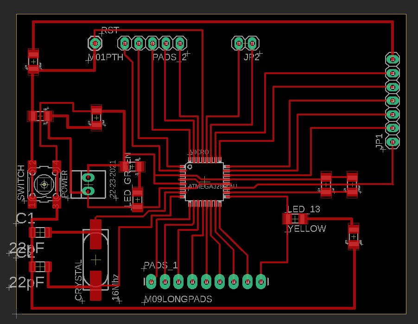Click the resistor below the LED GREEN
Screen dimensions: 418x324
(138, 199)
